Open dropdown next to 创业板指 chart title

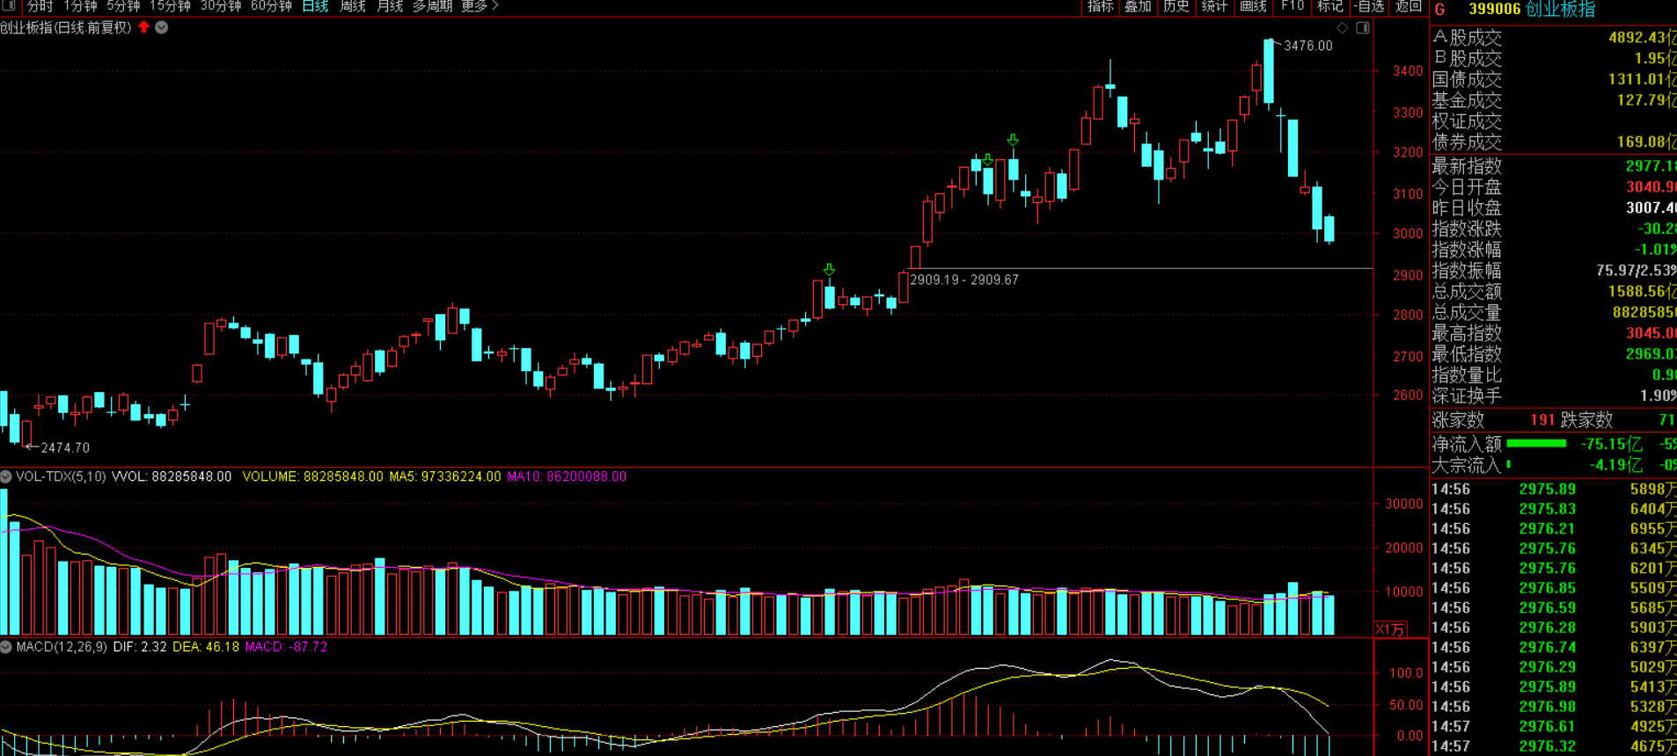(162, 27)
